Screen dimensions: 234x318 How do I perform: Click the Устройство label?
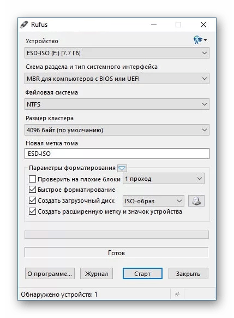tap(42, 41)
